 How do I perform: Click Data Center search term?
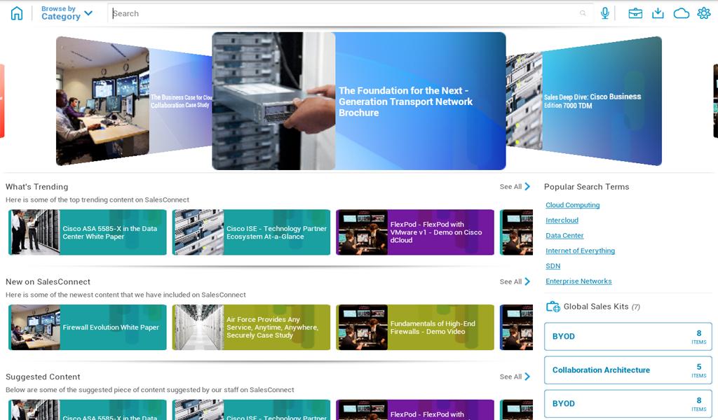[564, 235]
